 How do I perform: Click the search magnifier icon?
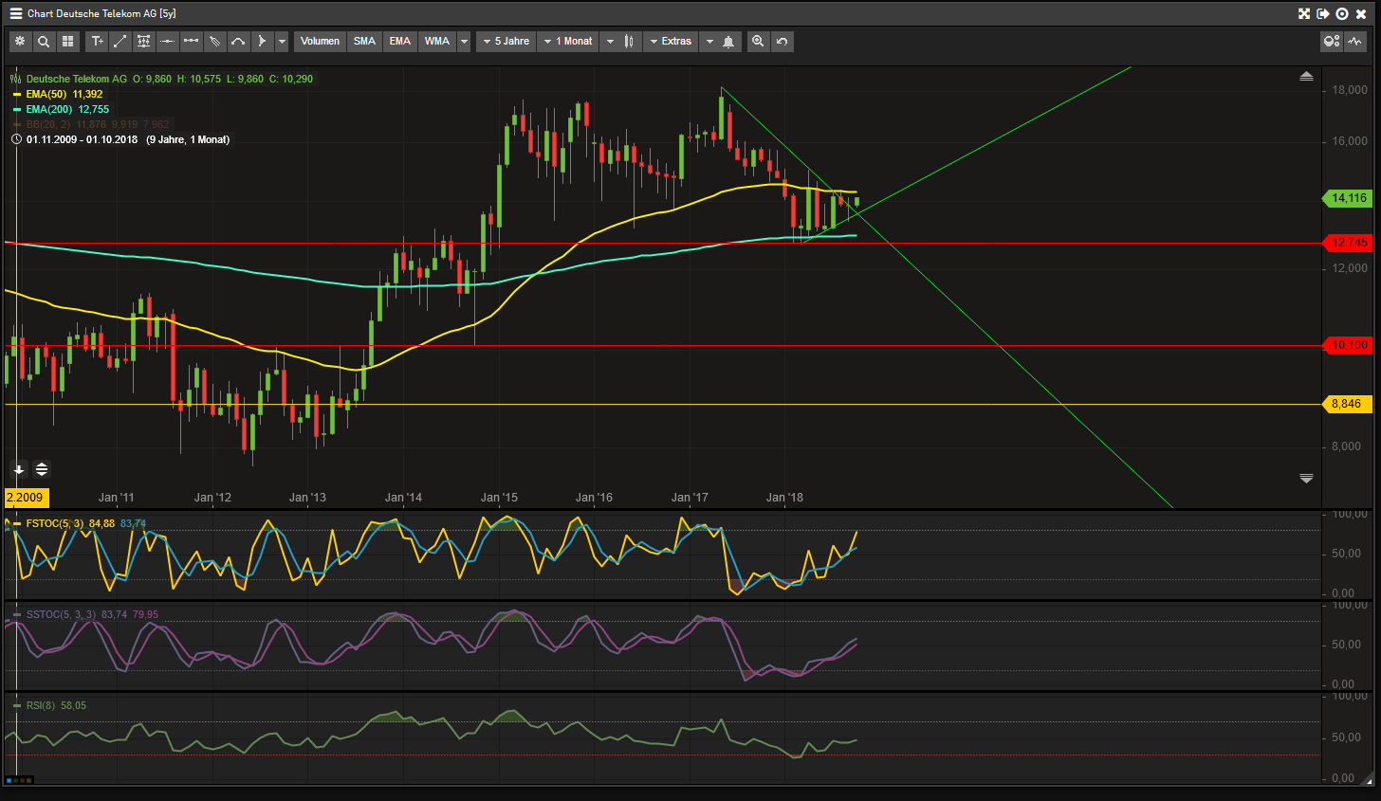[x=44, y=42]
